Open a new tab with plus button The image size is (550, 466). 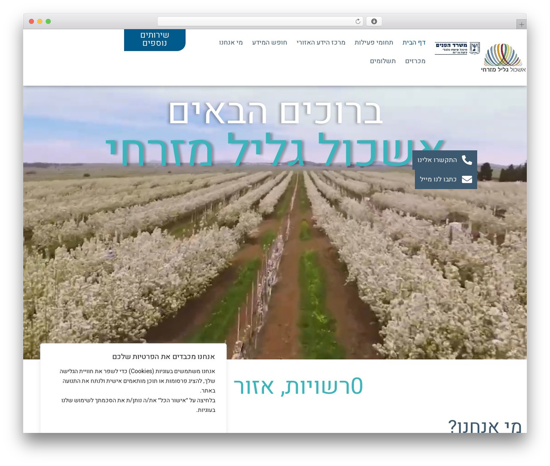[521, 25]
